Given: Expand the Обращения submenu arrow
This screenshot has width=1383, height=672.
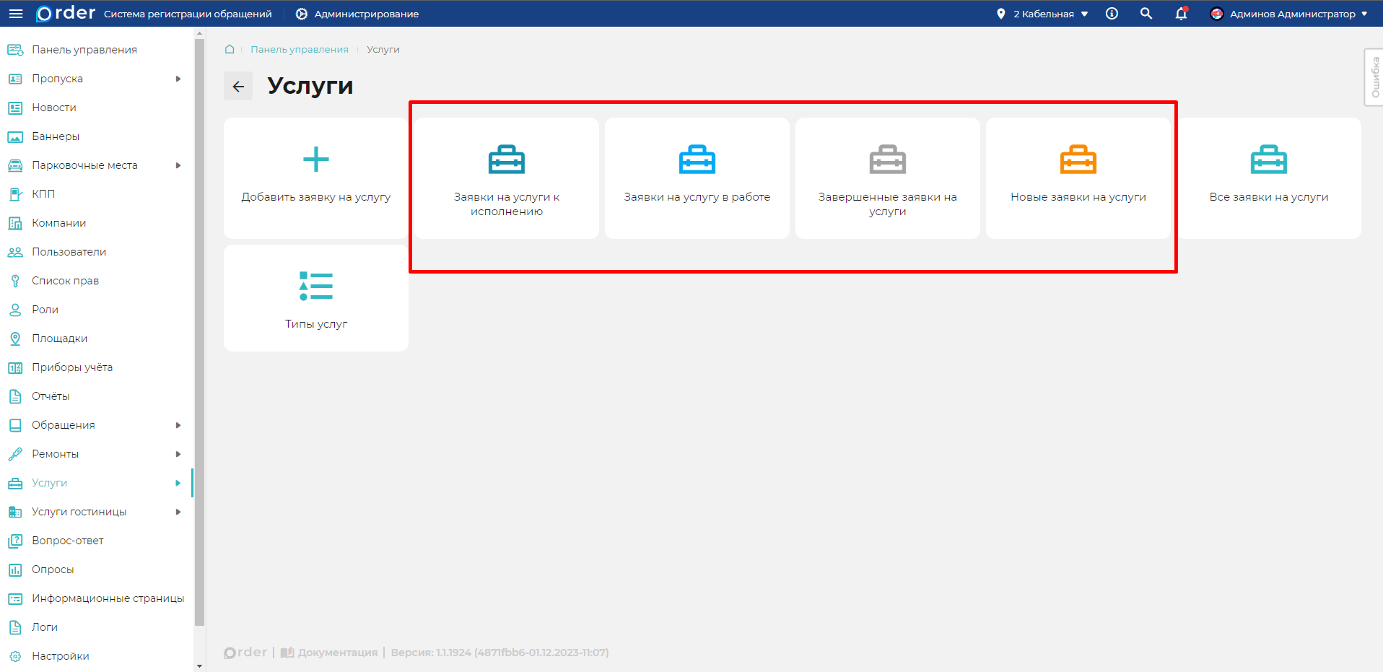Looking at the screenshot, I should pyautogui.click(x=178, y=425).
